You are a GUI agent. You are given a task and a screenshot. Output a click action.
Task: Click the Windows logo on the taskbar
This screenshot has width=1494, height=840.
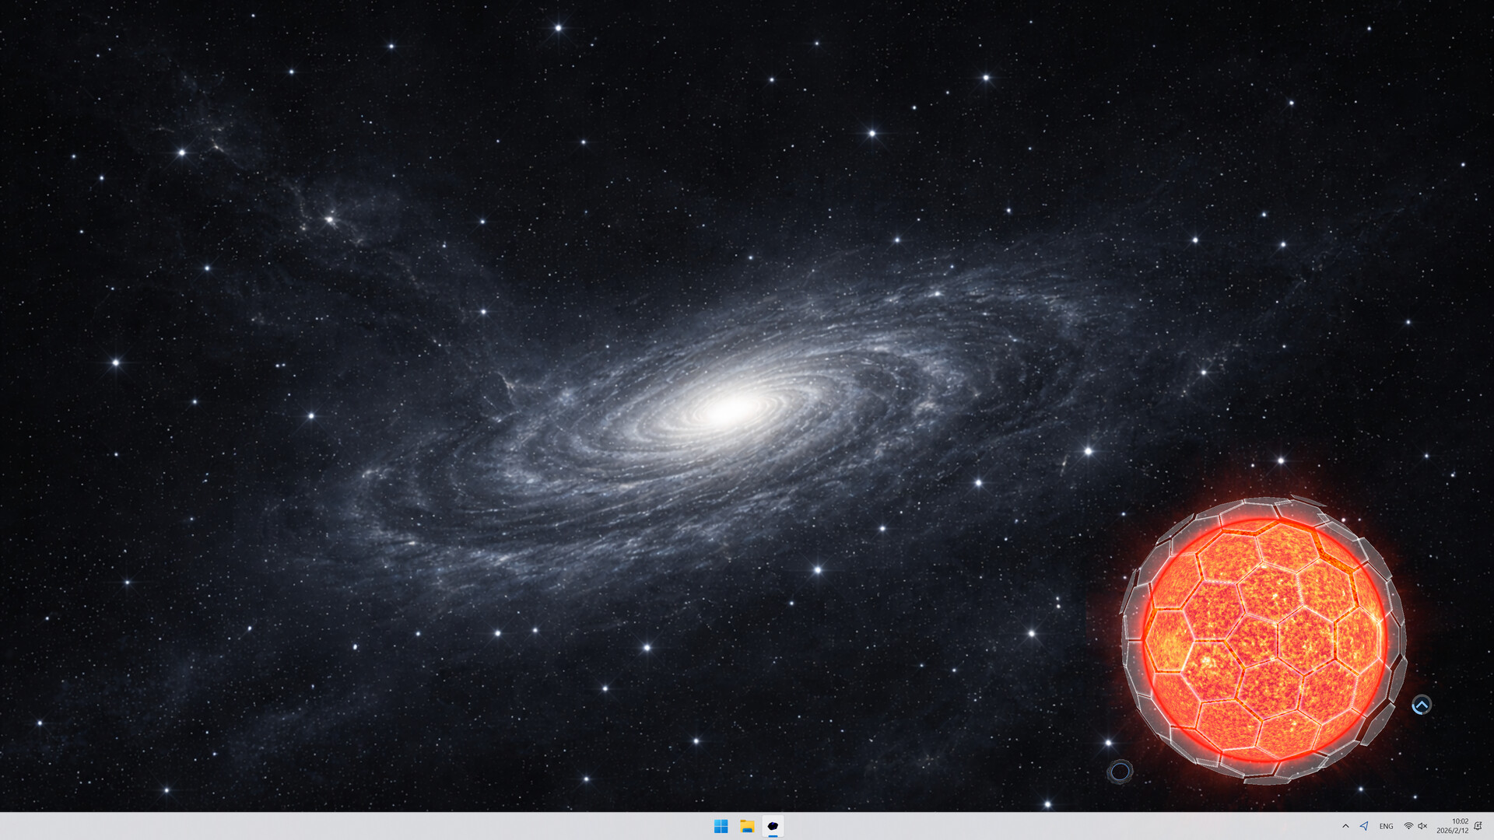coord(721,826)
